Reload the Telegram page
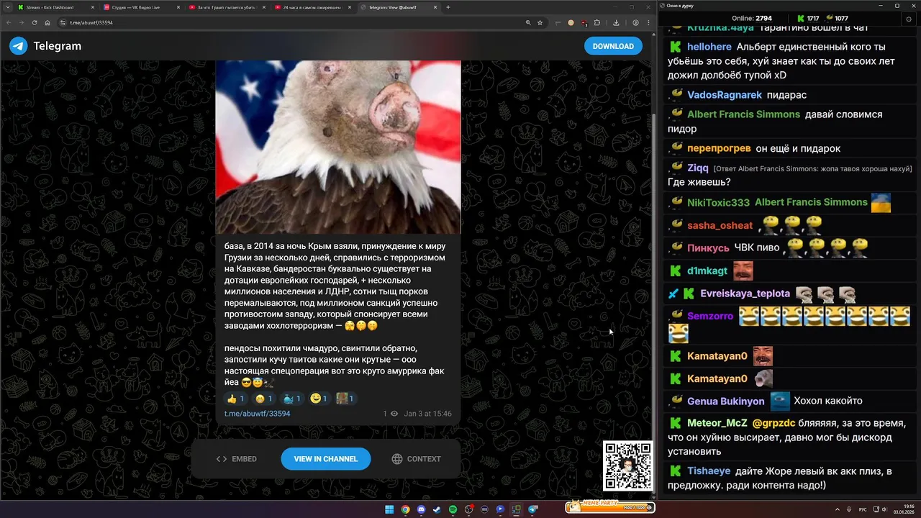The image size is (921, 518). [x=35, y=22]
